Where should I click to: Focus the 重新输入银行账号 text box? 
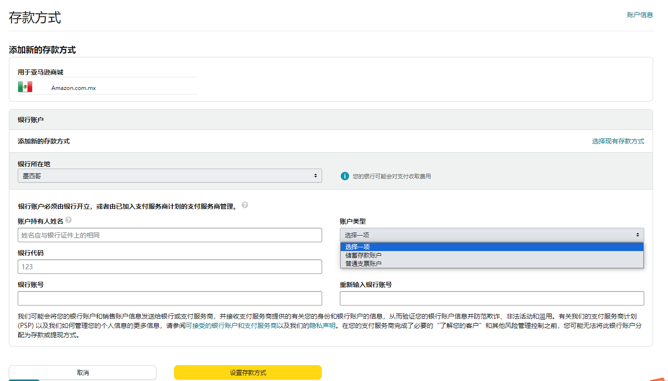(x=492, y=298)
